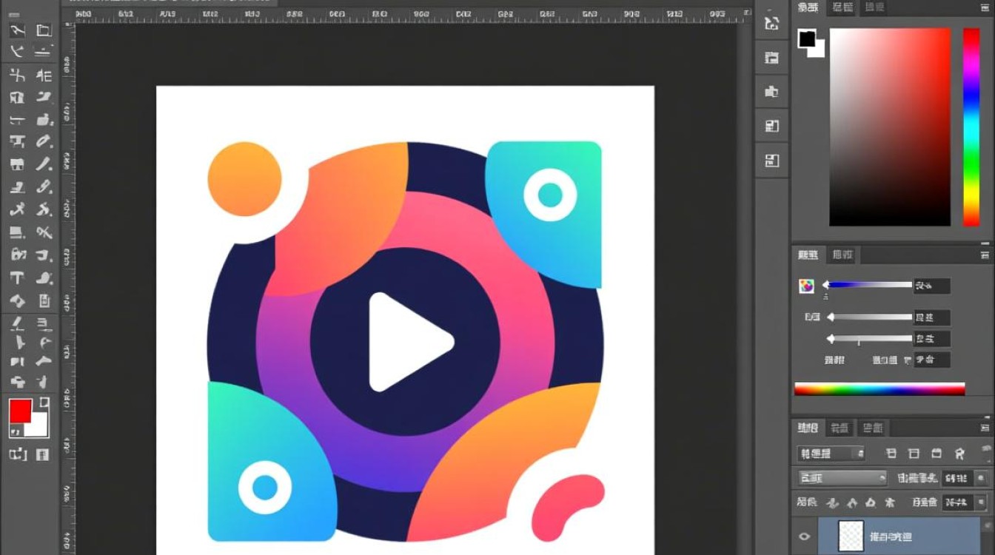Toggle the first lock icon in the layers panel
Screen dimensions: 995x555
pos(833,503)
